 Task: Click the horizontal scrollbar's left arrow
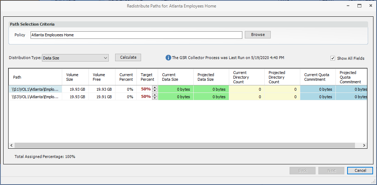[11, 145]
